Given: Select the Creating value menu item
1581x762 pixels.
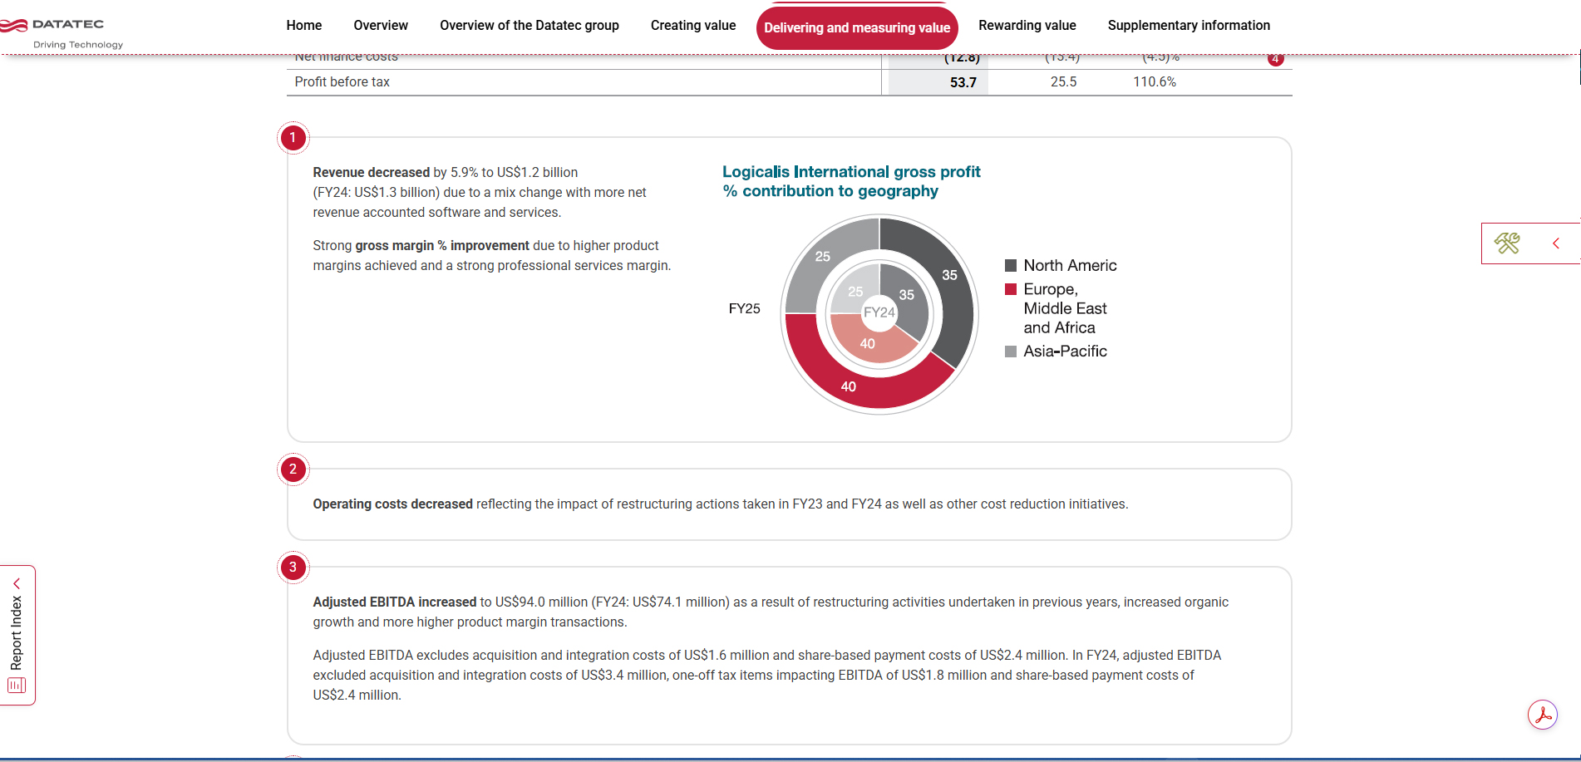Looking at the screenshot, I should [x=693, y=26].
